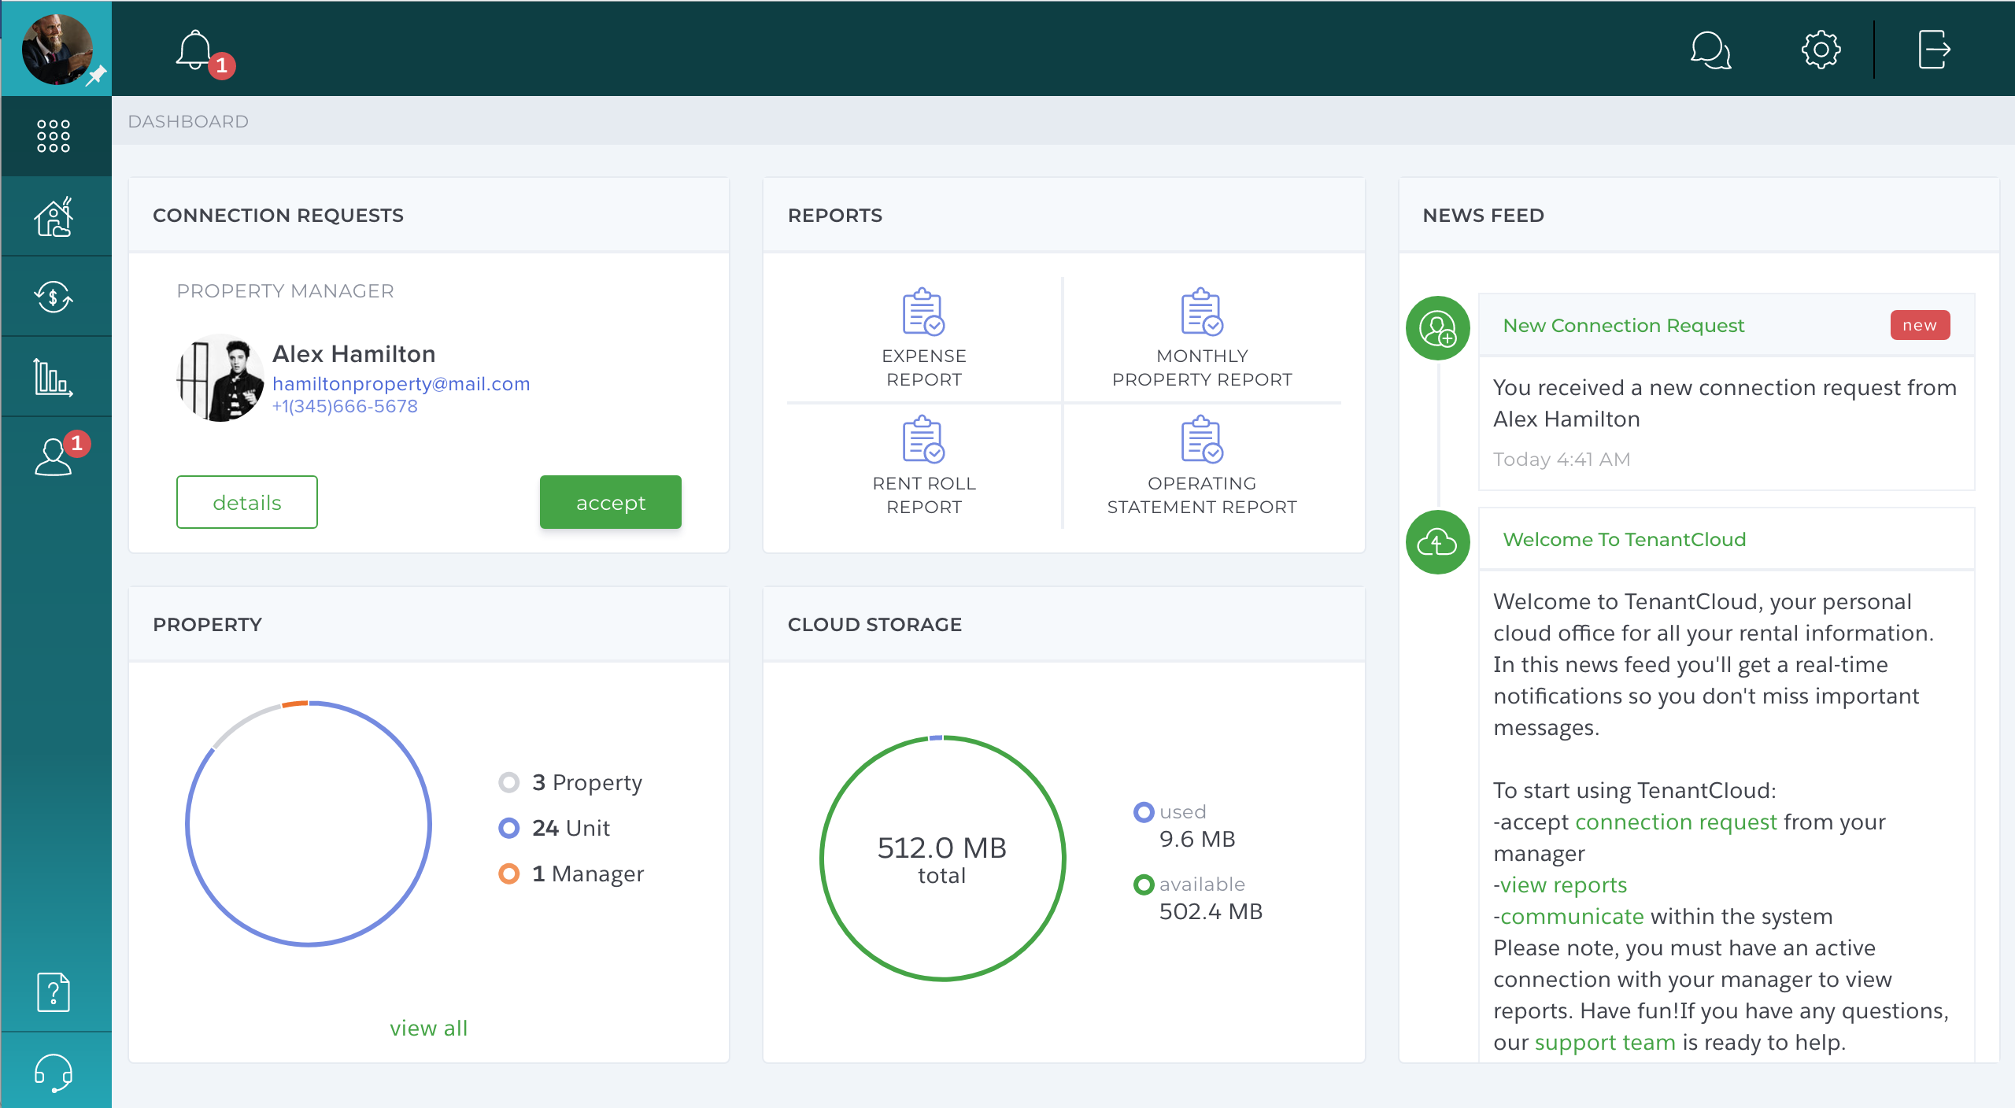2015x1108 pixels.
Task: Click the 512.0 MB total storage chart
Action: (942, 858)
